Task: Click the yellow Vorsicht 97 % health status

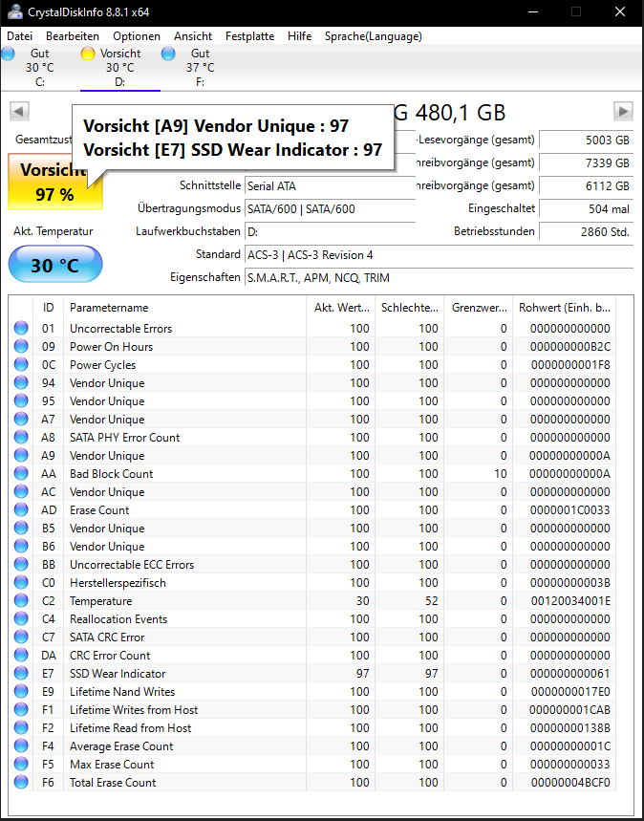Action: pos(55,182)
